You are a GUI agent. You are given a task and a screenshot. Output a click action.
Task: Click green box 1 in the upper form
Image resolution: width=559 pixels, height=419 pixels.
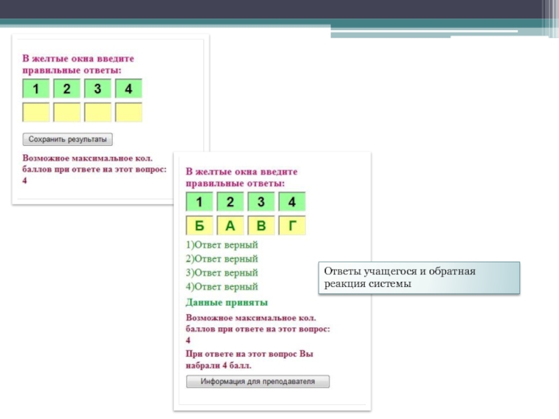(x=36, y=89)
